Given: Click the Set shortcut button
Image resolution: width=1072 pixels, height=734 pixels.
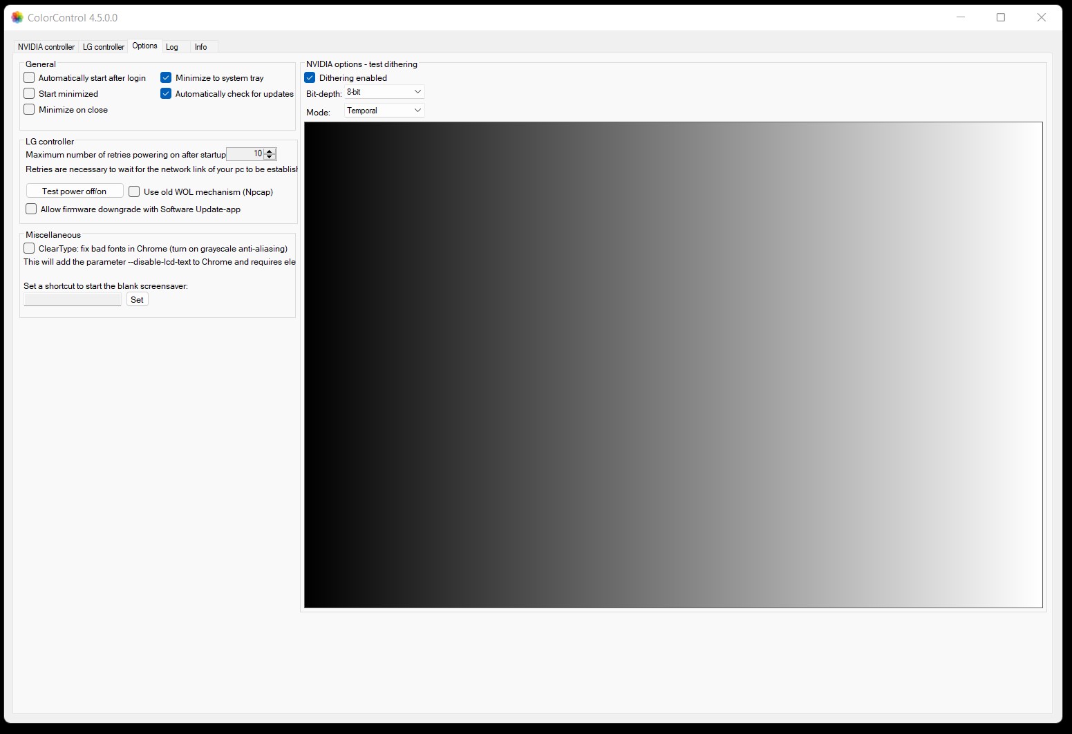Looking at the screenshot, I should click(x=137, y=299).
